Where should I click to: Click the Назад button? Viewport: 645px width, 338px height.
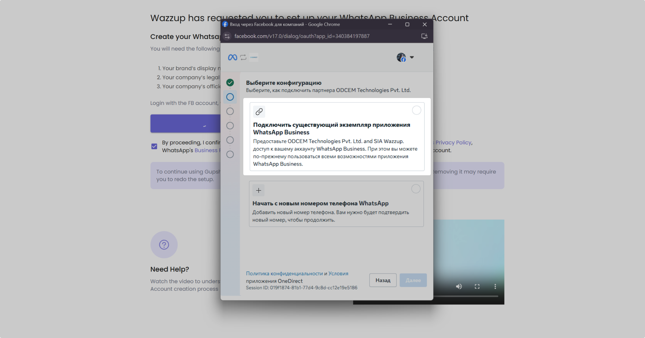point(383,280)
